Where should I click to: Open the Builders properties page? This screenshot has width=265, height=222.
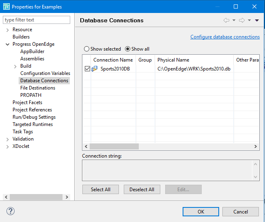[x=21, y=37]
